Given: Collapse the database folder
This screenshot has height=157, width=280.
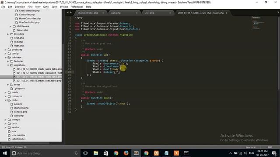Looking at the screenshot, I should pos(5,58).
